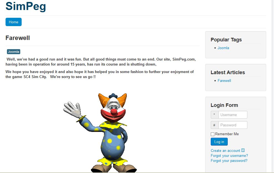Click the Joomla tag badge below the article title

[14, 52]
